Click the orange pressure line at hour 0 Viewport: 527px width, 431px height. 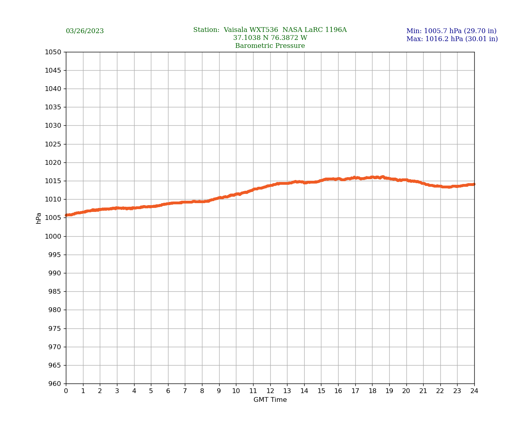click(x=67, y=215)
